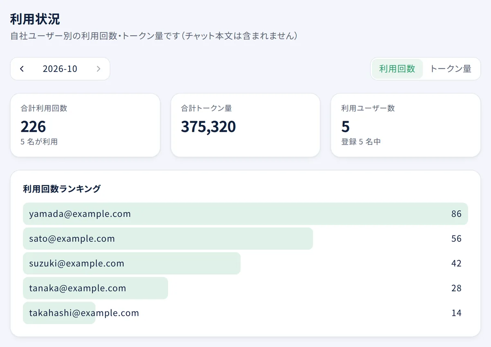This screenshot has height=347, width=491.
Task: Open the 合計トークン量 card
Action: (x=245, y=125)
